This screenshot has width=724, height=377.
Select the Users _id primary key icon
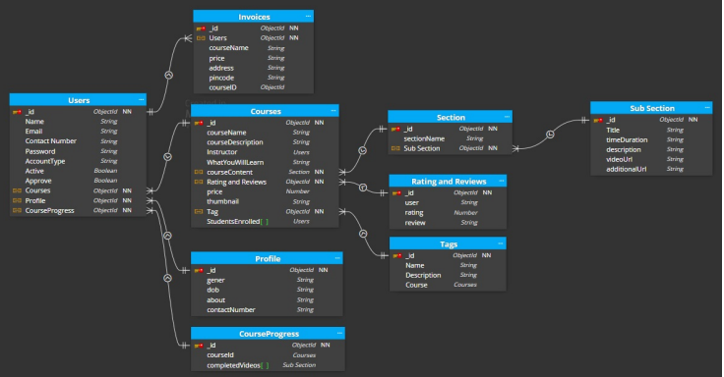click(17, 112)
